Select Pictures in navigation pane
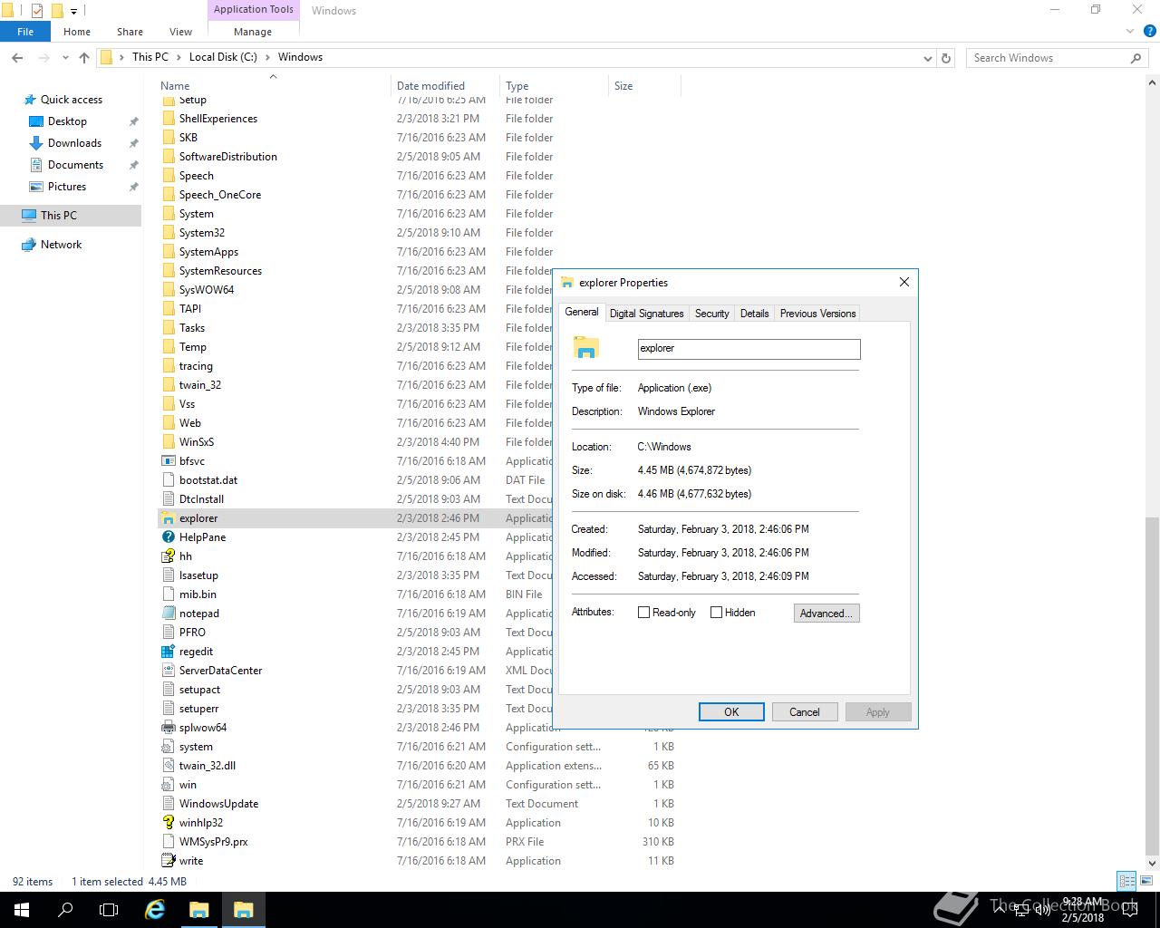The image size is (1160, 928). click(x=67, y=187)
